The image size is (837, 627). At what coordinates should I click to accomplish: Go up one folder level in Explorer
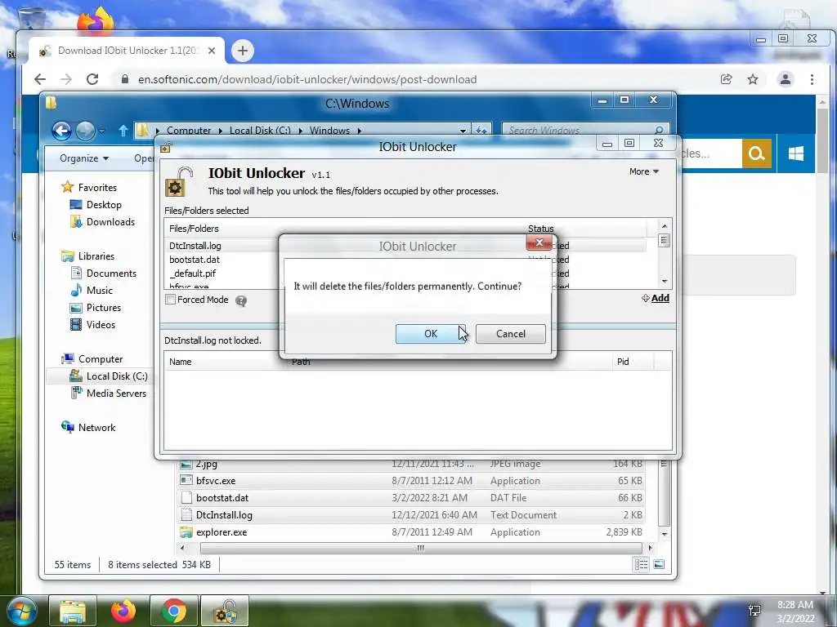[123, 131]
